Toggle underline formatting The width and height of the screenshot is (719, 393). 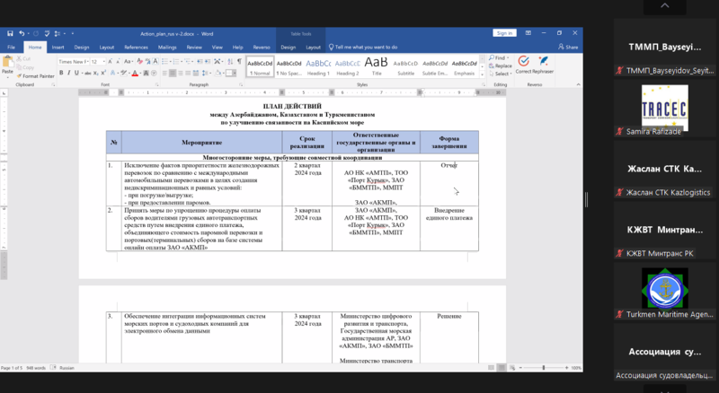76,73
